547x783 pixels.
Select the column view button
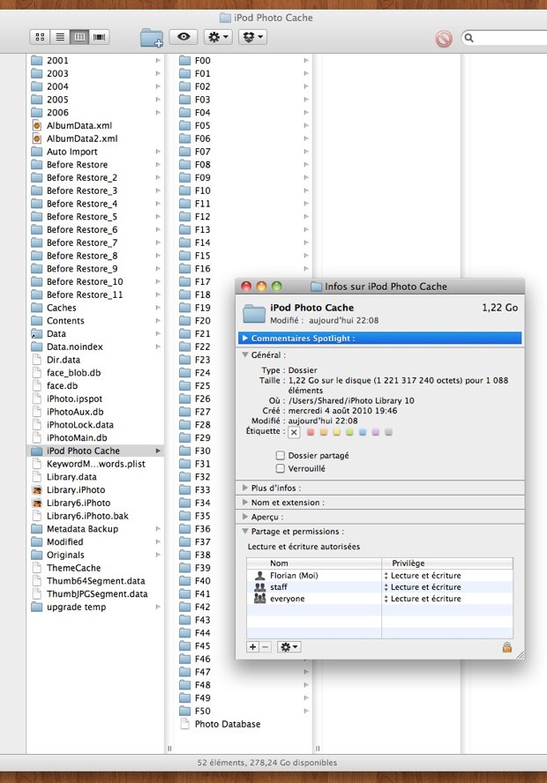coord(79,37)
